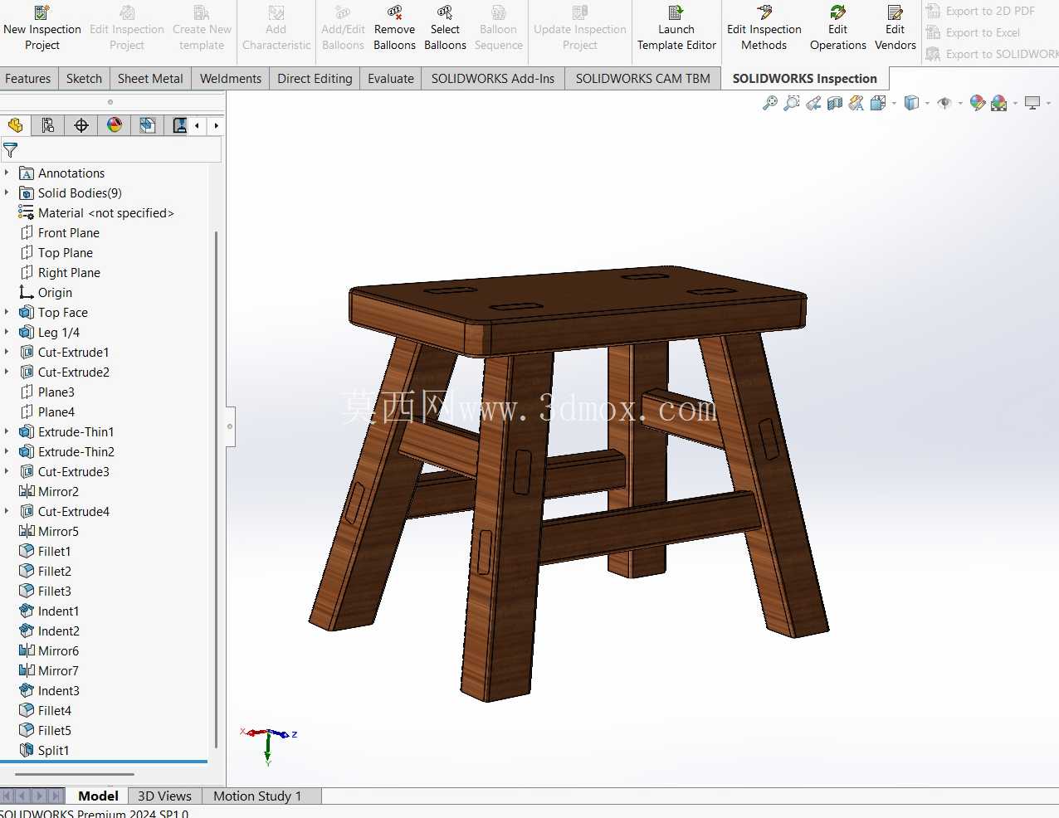
Task: Click the Zoom to Fit magnifier icon
Action: point(770,103)
